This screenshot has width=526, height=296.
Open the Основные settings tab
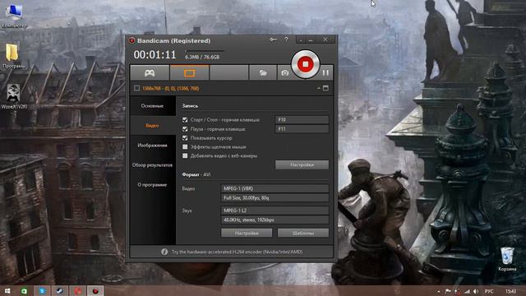tap(152, 106)
